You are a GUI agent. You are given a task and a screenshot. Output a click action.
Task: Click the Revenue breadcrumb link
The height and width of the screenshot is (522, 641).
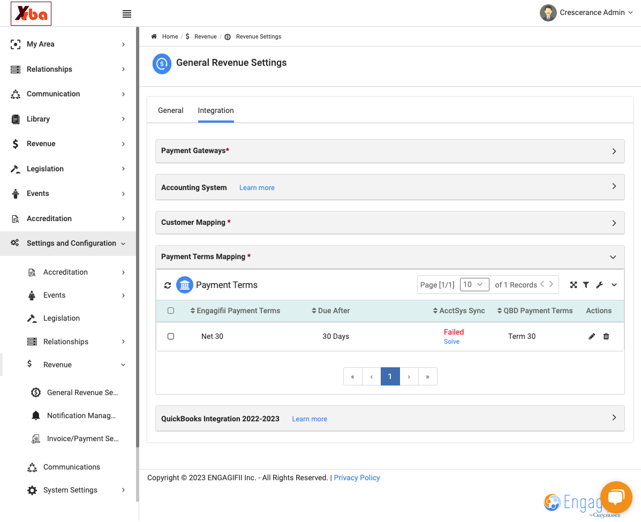(x=206, y=36)
